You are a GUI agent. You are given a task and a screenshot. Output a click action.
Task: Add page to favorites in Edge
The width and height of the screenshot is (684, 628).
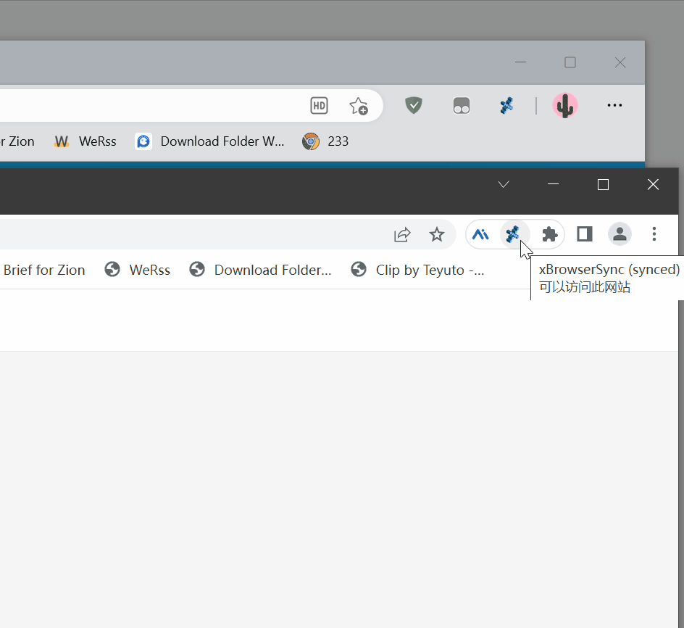coord(359,106)
